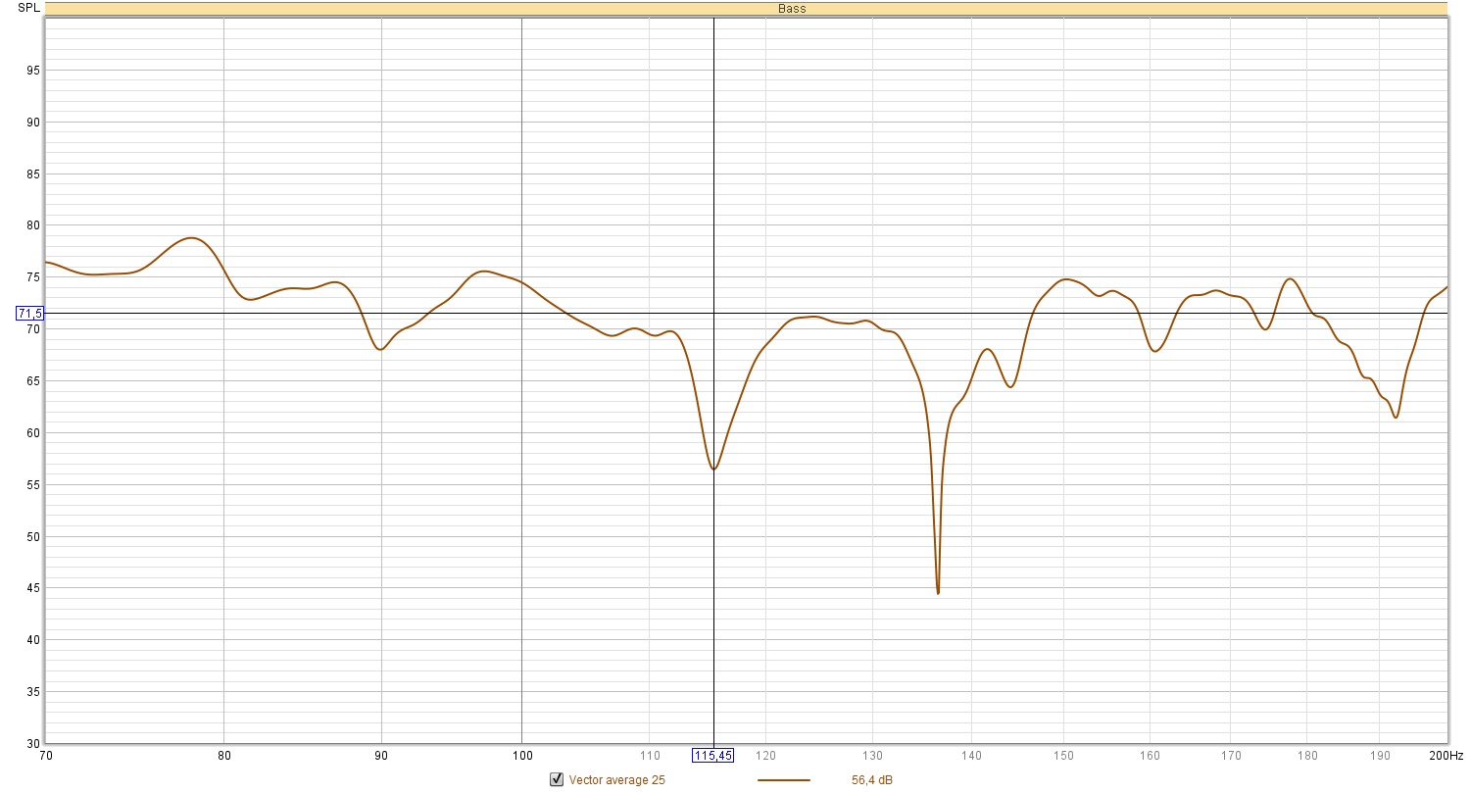
Task: Click the 160 frequency axis label
Action: click(1150, 756)
